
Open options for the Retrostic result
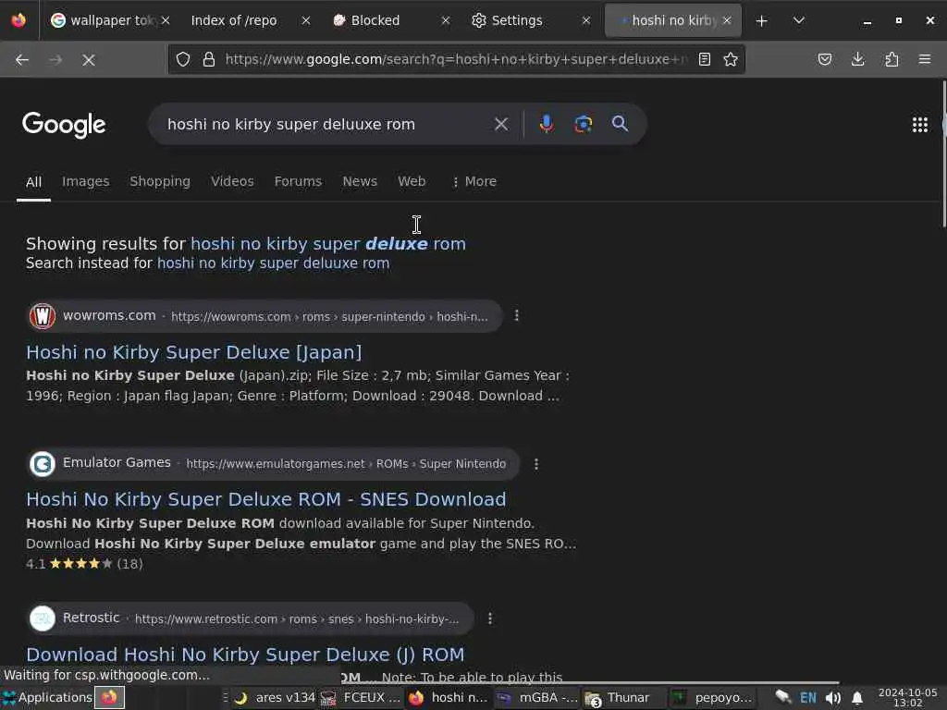(490, 618)
